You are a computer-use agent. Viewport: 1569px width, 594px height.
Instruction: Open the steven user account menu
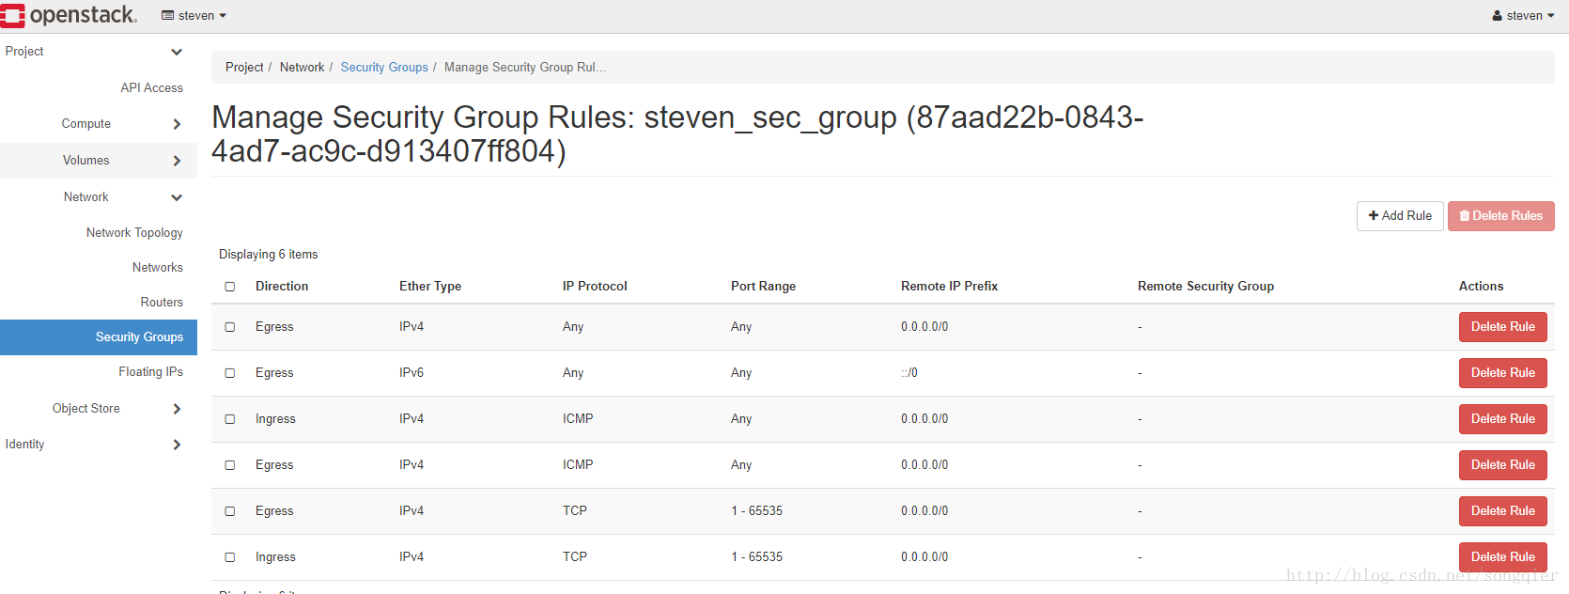1523,16
